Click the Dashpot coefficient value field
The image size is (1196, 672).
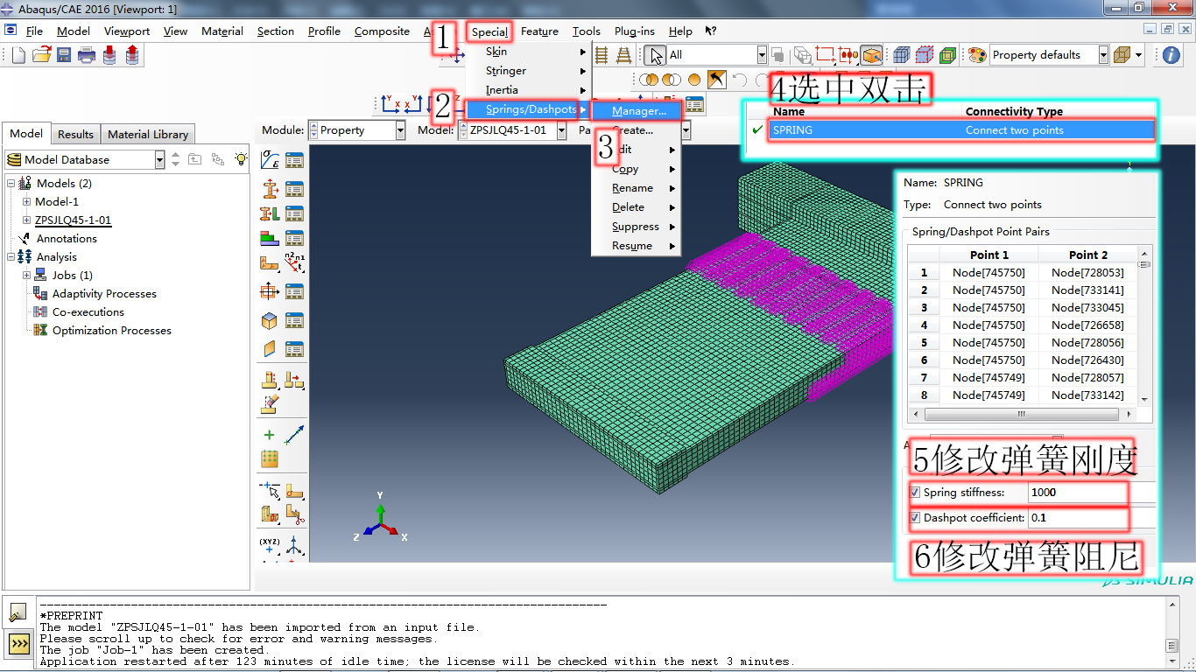click(1078, 518)
